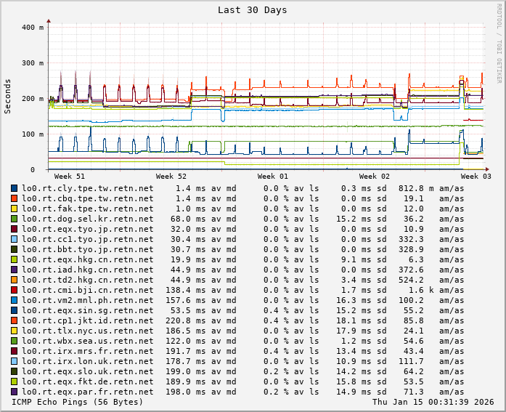Click the timestamp Thu Jan 15 00:31:39 2026
The width and height of the screenshot is (506, 412).
point(433,402)
